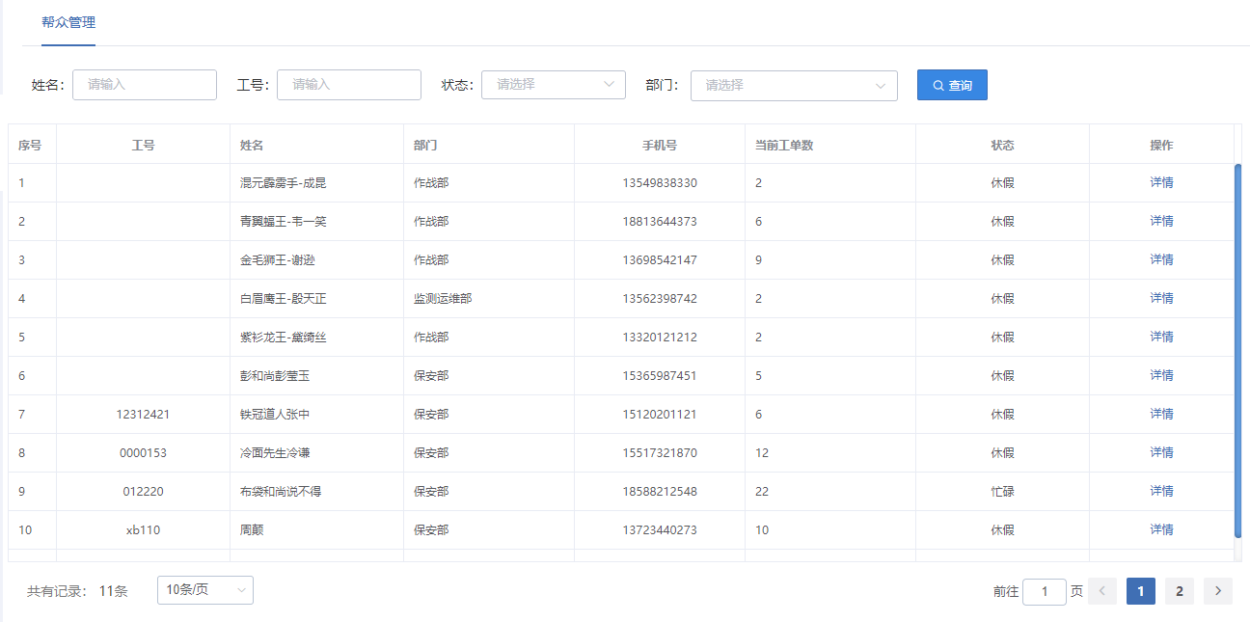Open 详情 for 青翼蝠王-韦一笑
Image resolution: width=1250 pixels, height=622 pixels.
pyautogui.click(x=1161, y=221)
